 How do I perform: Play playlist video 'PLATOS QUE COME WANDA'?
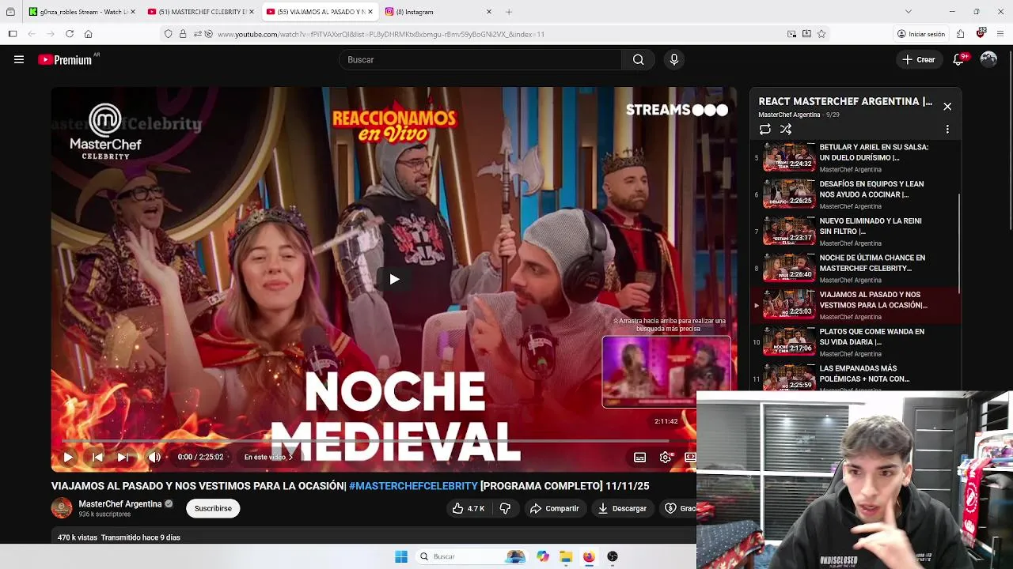coord(855,342)
